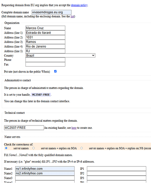The height and width of the screenshot is (183, 151).
Task: Click the technical contact handle field
Action: (x=24, y=128)
